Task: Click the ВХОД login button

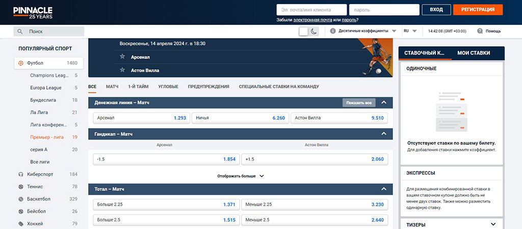Action: tap(436, 10)
